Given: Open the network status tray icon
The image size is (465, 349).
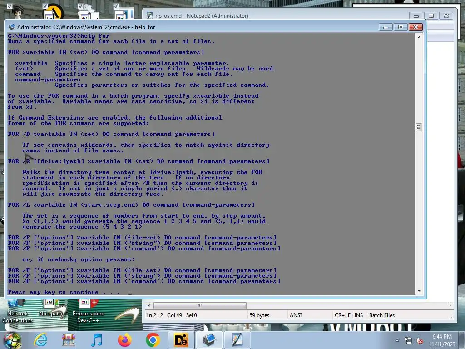Looking at the screenshot, I should click(408, 341).
